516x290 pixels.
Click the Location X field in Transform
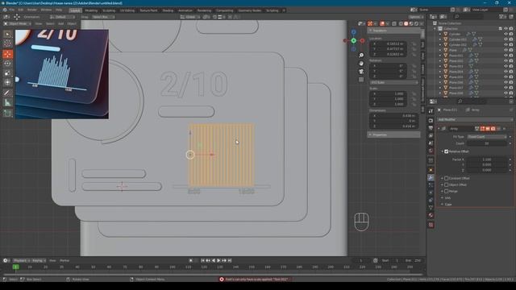388,43
